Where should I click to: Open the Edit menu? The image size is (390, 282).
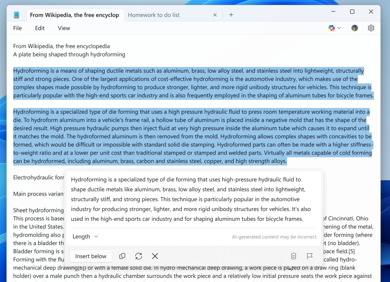[40, 28]
